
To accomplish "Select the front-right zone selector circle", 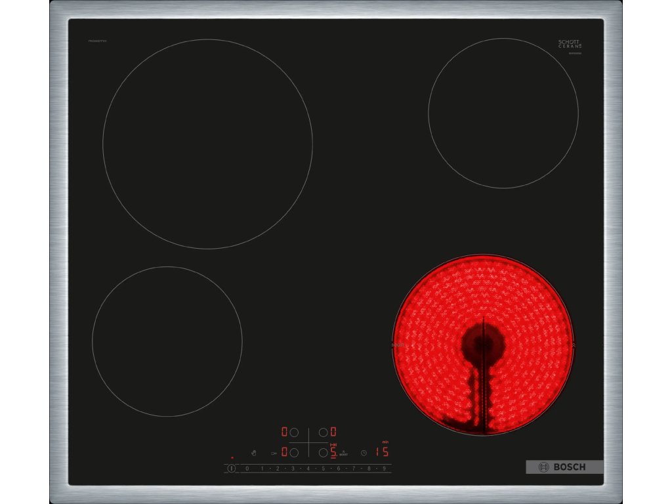I will click(x=323, y=452).
